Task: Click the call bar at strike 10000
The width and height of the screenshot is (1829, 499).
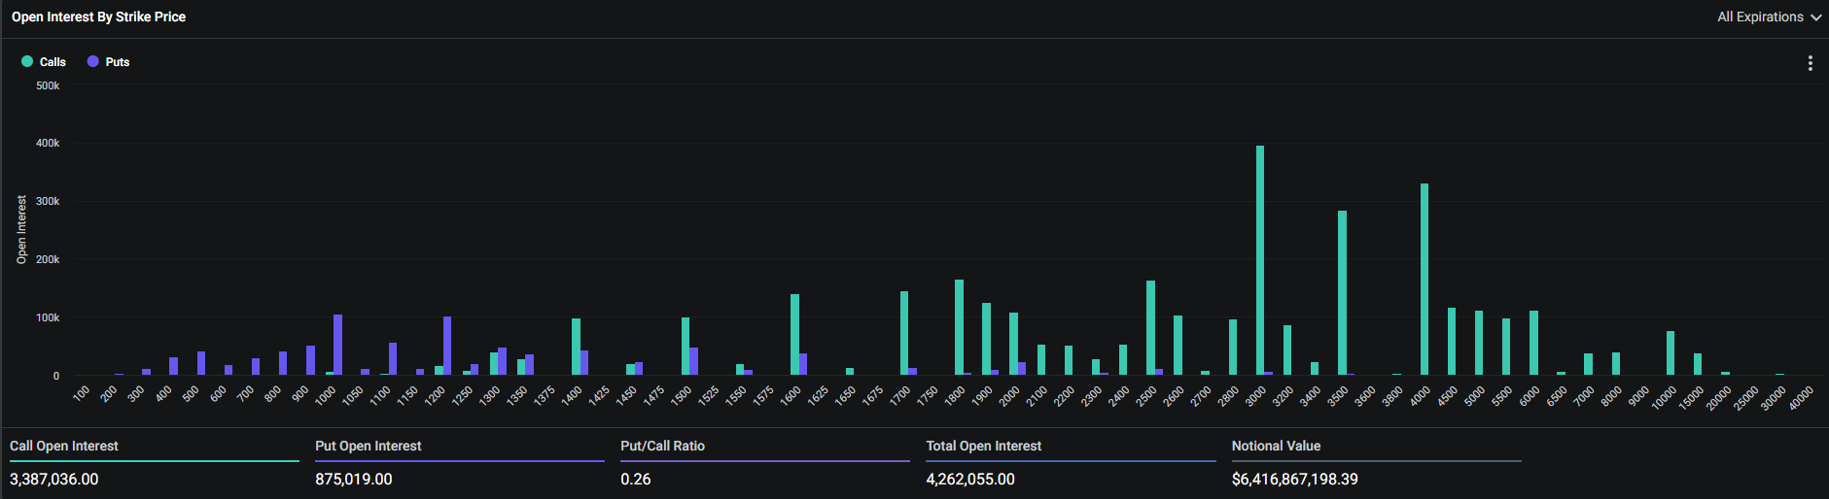Action: tap(1671, 353)
